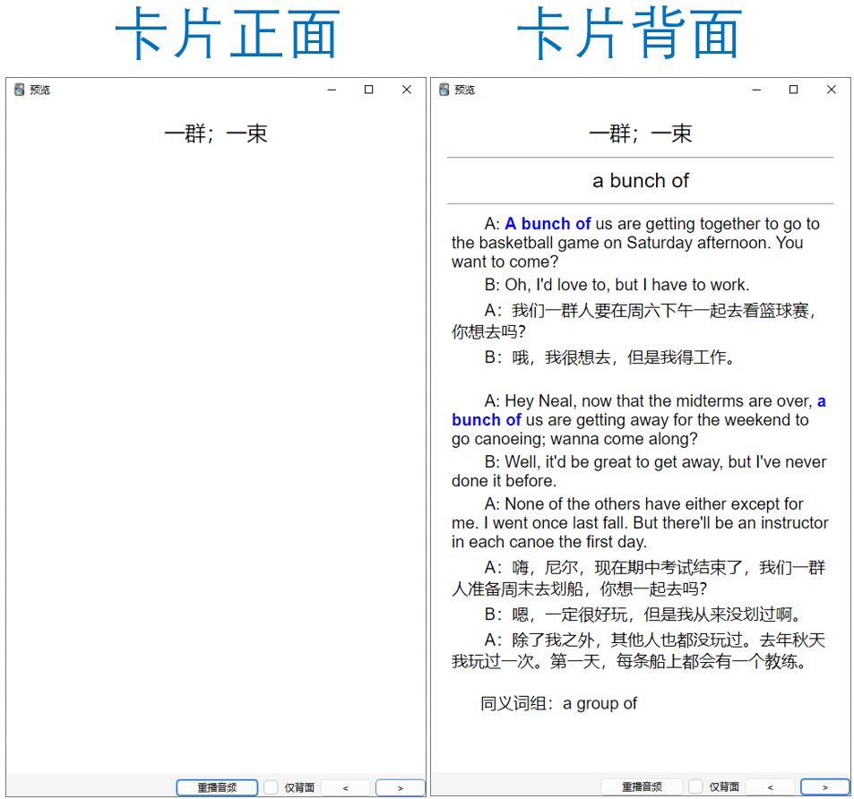This screenshot has width=854, height=799.
Task: Replay audio in the right card-back window
Action: [x=642, y=787]
